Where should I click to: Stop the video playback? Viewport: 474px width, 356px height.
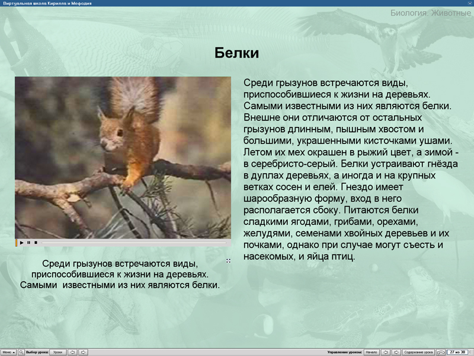(x=36, y=243)
